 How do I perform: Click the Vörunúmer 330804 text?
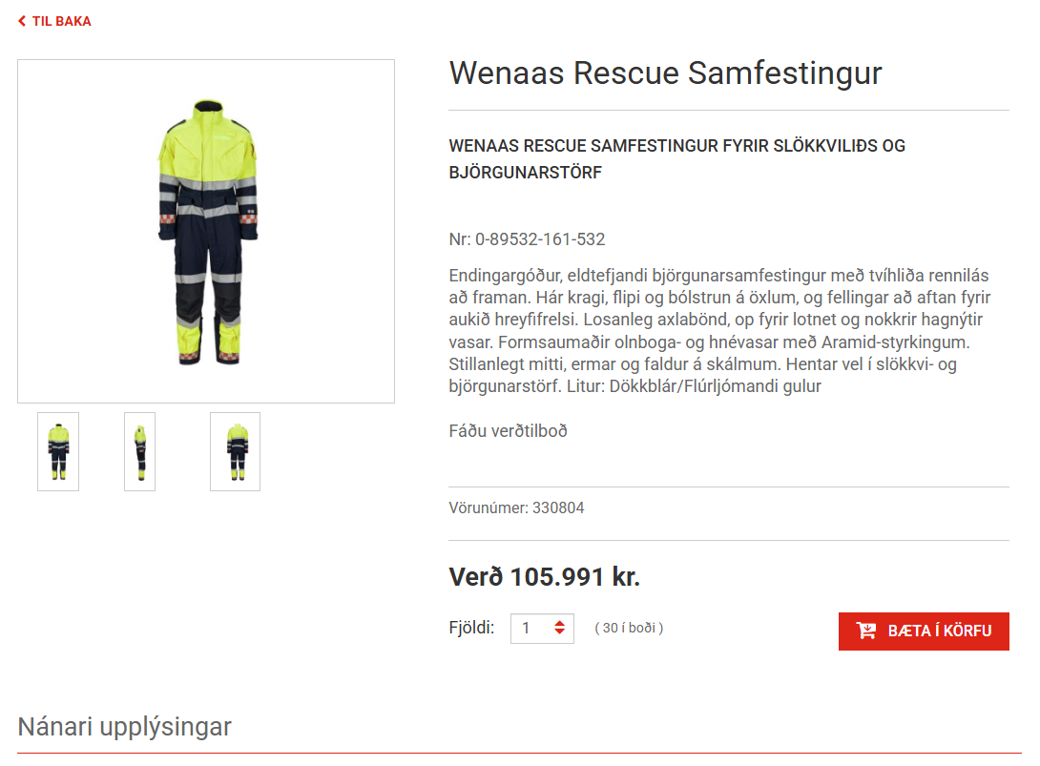(x=517, y=508)
